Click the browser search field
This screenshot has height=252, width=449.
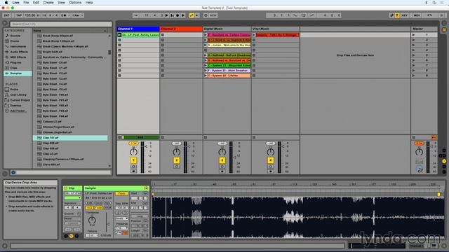[x=61, y=24]
